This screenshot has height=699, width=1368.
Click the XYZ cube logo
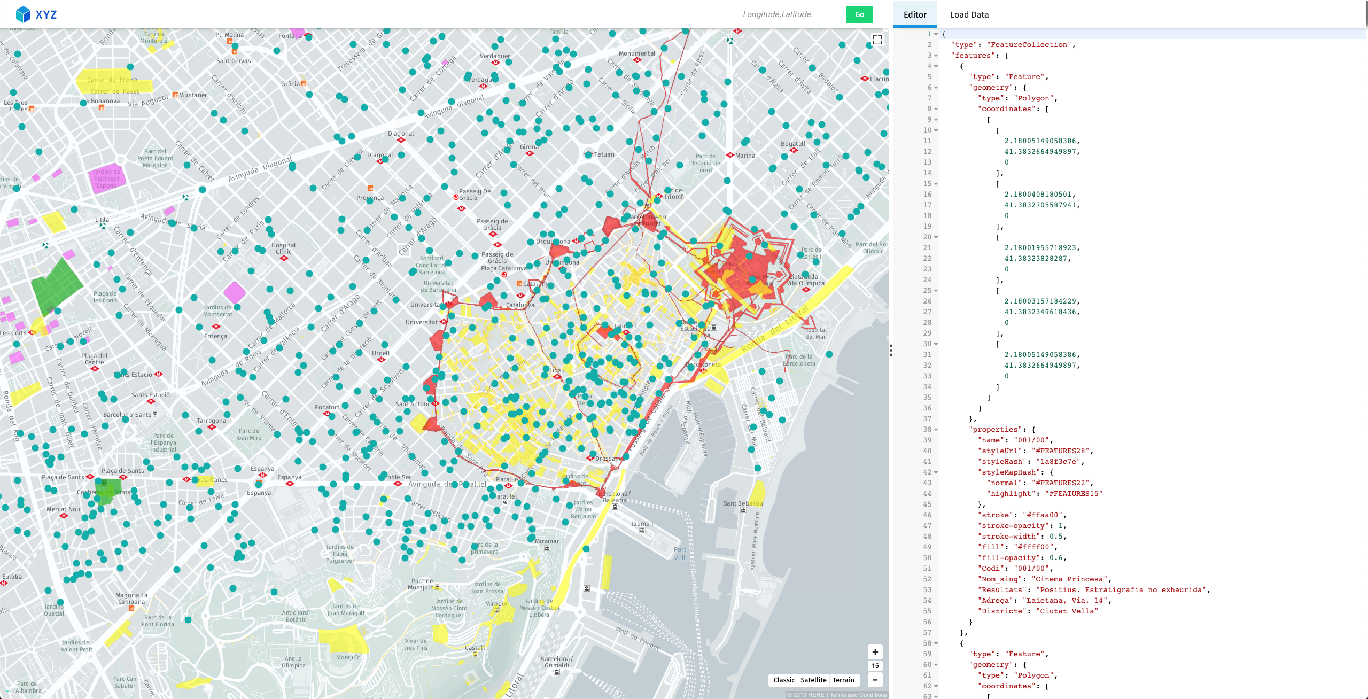(x=23, y=14)
